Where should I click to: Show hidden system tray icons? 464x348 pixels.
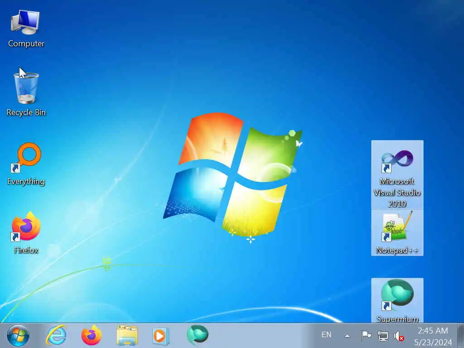pos(347,336)
